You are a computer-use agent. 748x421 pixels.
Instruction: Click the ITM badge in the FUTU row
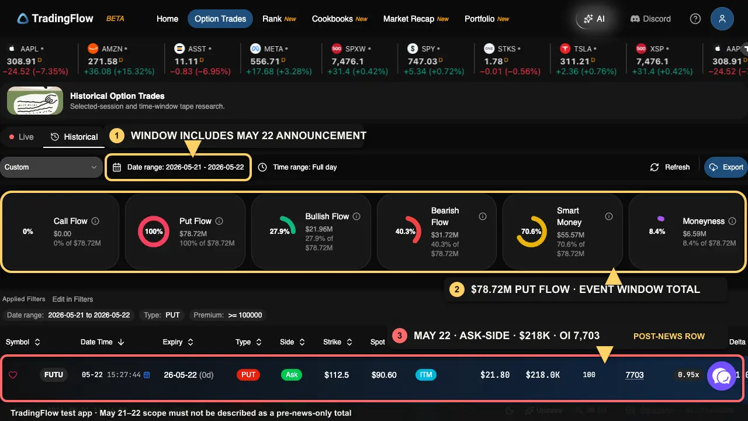coord(427,375)
